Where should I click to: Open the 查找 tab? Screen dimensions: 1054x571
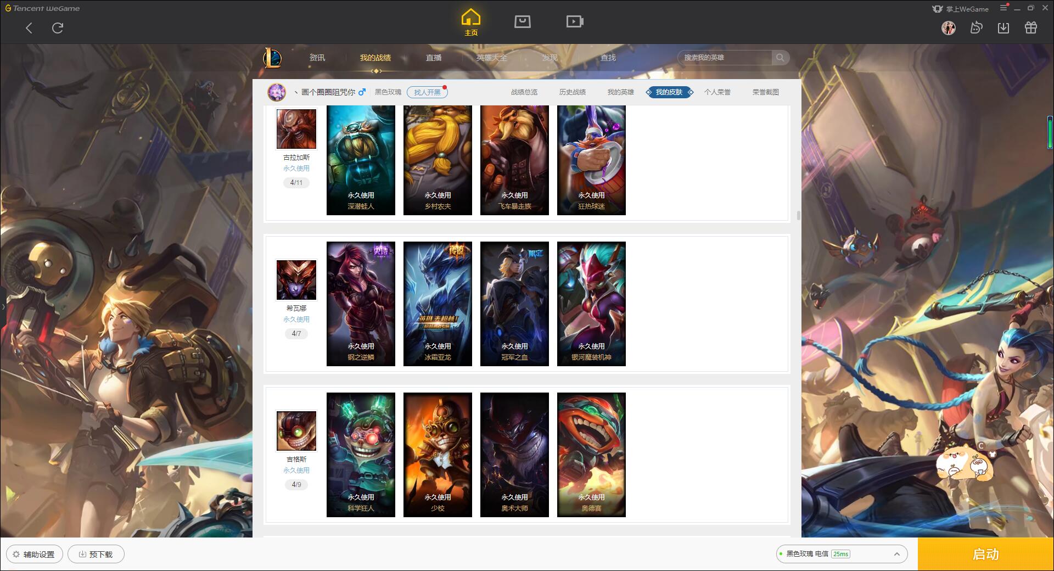(x=608, y=58)
